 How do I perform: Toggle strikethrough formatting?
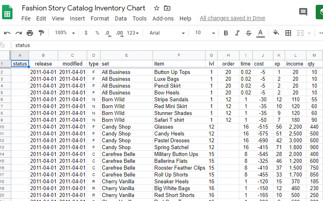pos(248,33)
